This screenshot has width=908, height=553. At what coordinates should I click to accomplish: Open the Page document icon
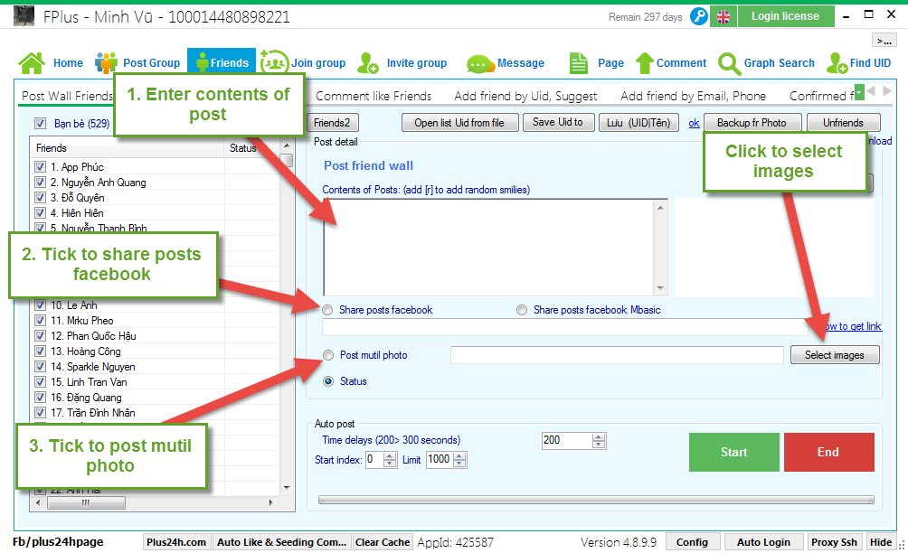[579, 63]
